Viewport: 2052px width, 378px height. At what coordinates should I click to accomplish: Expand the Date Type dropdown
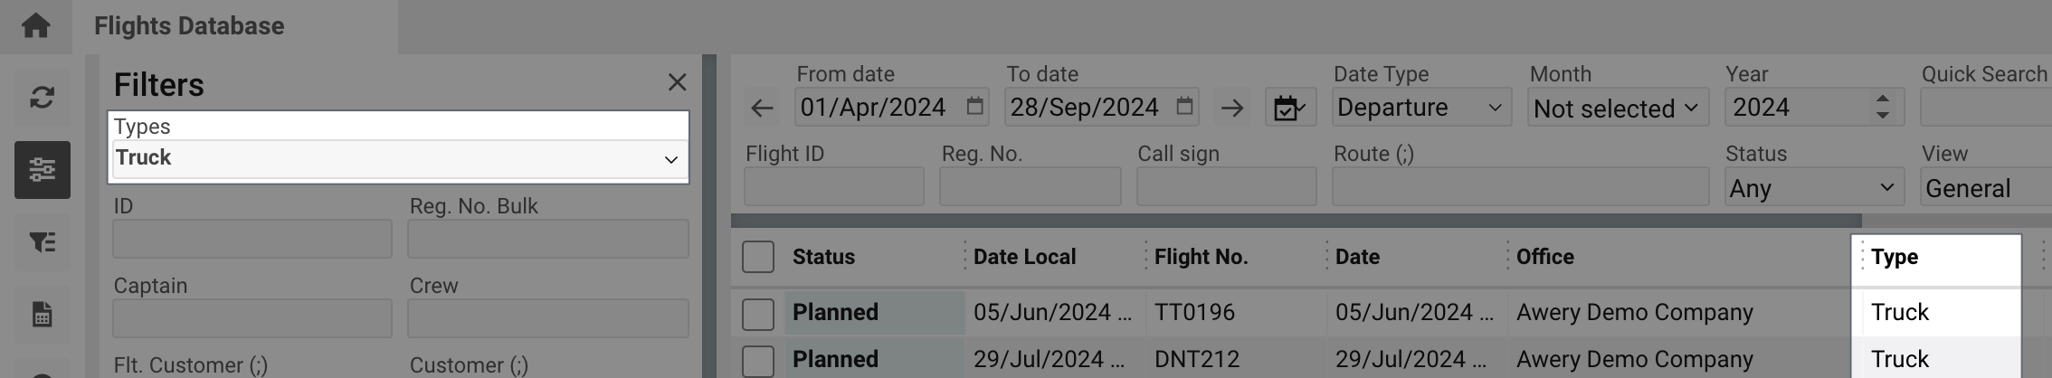point(1420,109)
